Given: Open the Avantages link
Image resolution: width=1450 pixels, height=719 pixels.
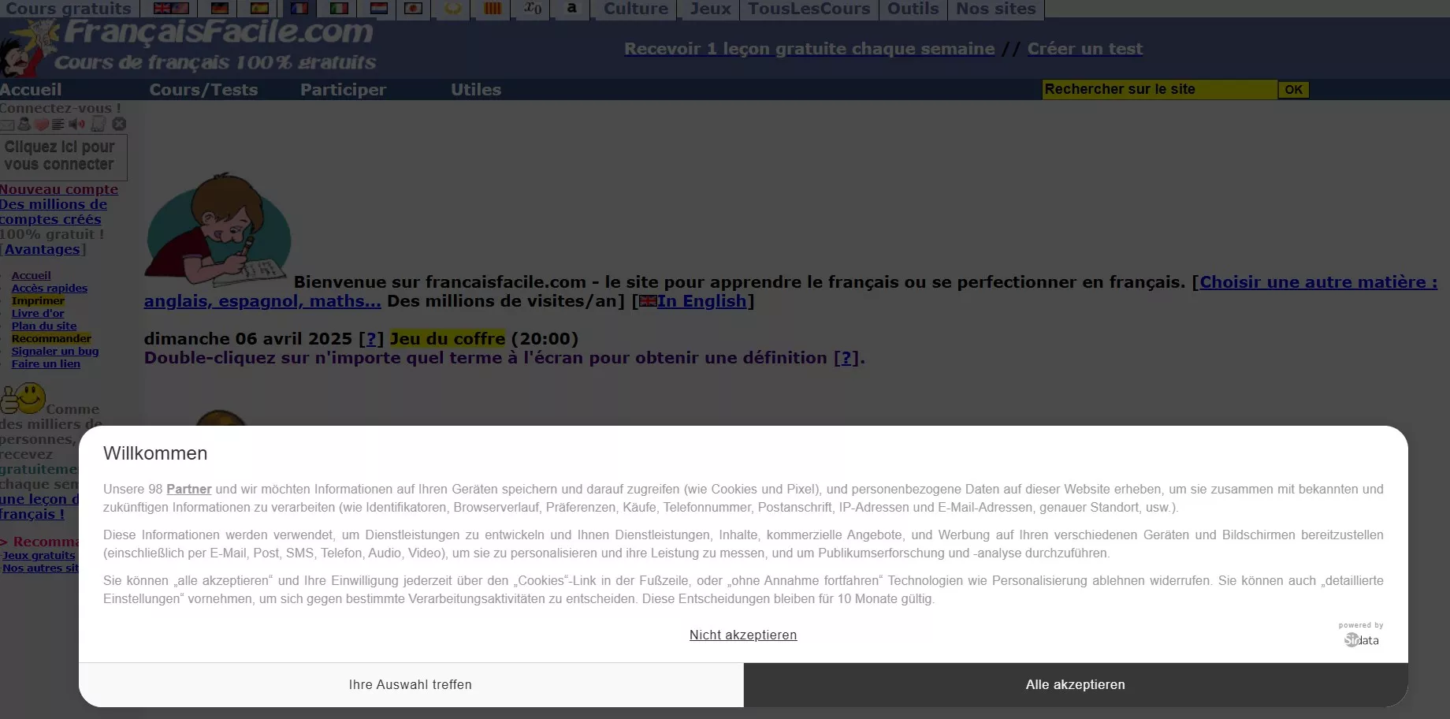Looking at the screenshot, I should tap(42, 249).
